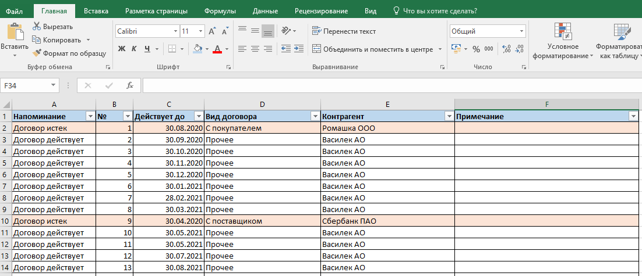Toggle Wrap Text (Перенести текст)
This screenshot has width=642, height=276.
click(x=344, y=31)
